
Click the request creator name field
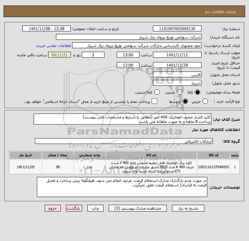click(x=137, y=45)
